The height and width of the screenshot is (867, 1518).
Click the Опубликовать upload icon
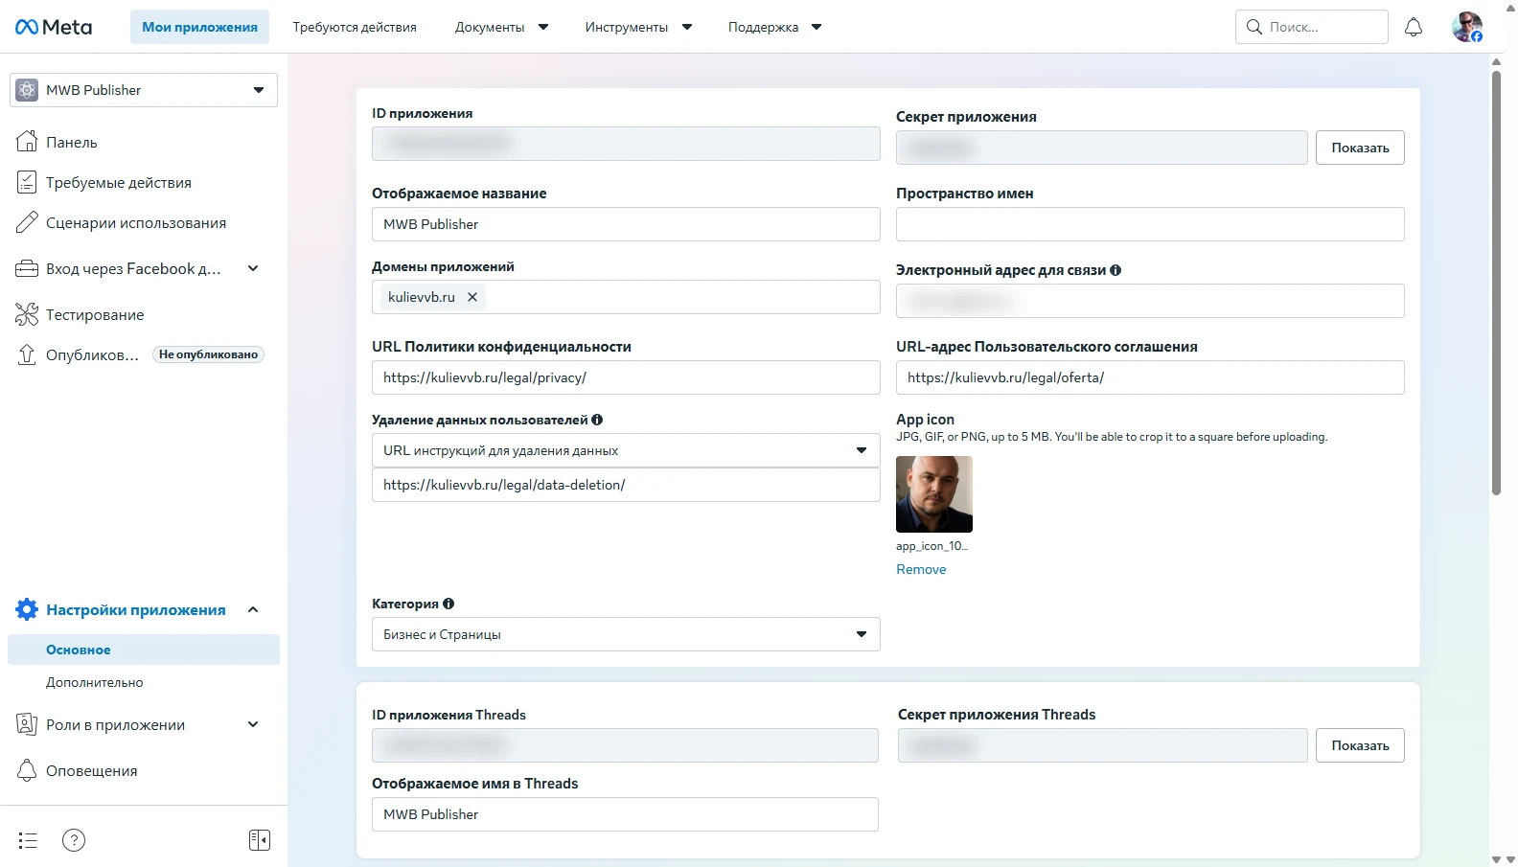point(27,354)
